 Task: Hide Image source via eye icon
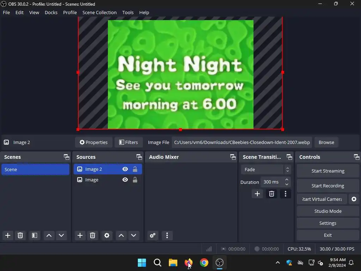[x=125, y=180]
